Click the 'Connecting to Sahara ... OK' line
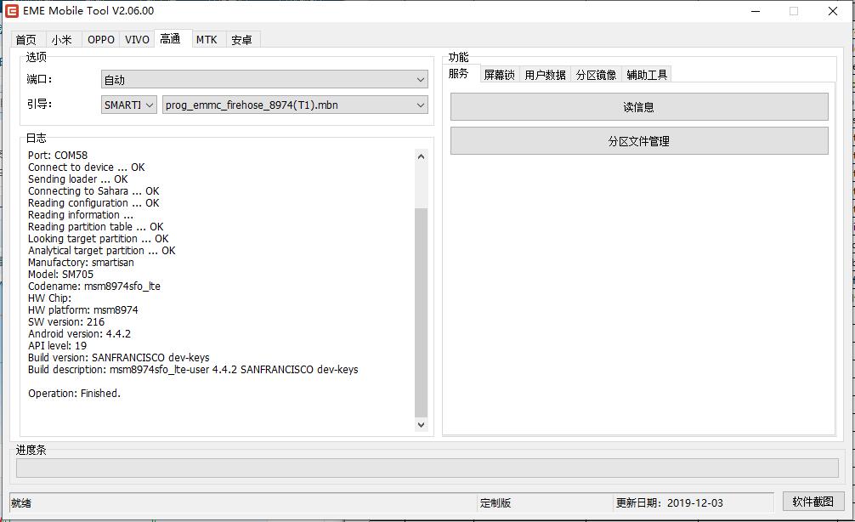This screenshot has height=522, width=855. pyautogui.click(x=93, y=191)
